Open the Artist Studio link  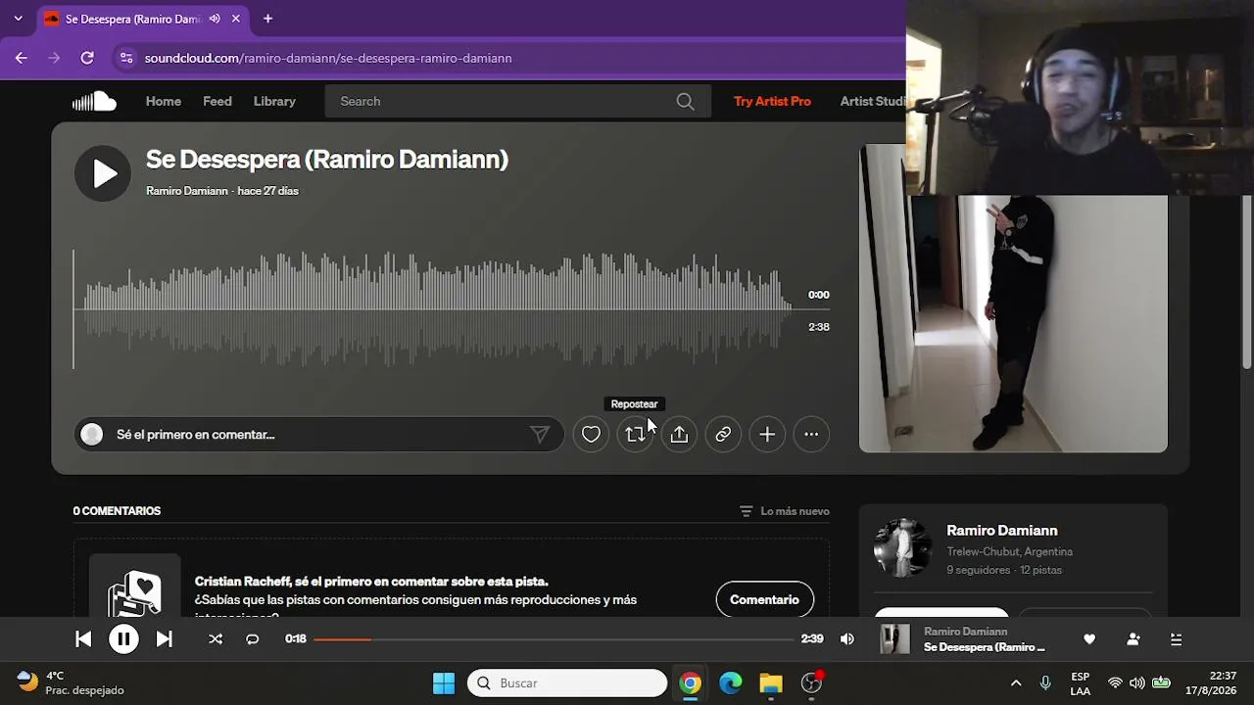pos(872,101)
